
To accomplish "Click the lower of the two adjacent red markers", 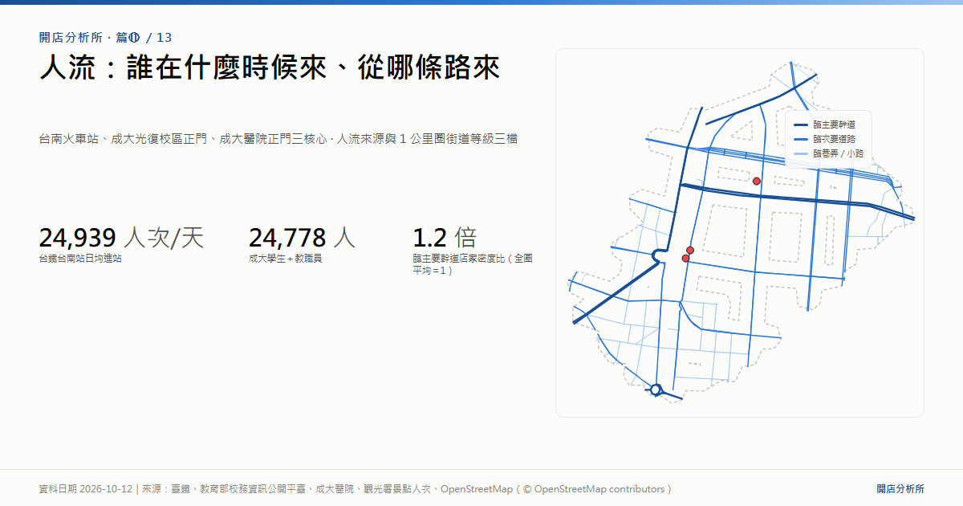I will 685,259.
